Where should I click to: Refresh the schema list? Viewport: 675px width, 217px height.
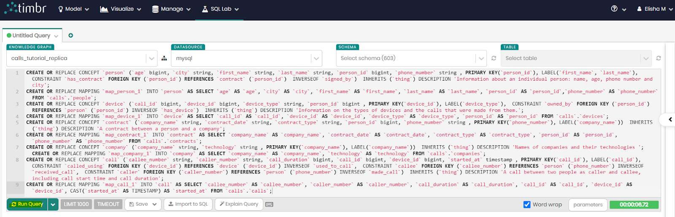click(x=494, y=58)
